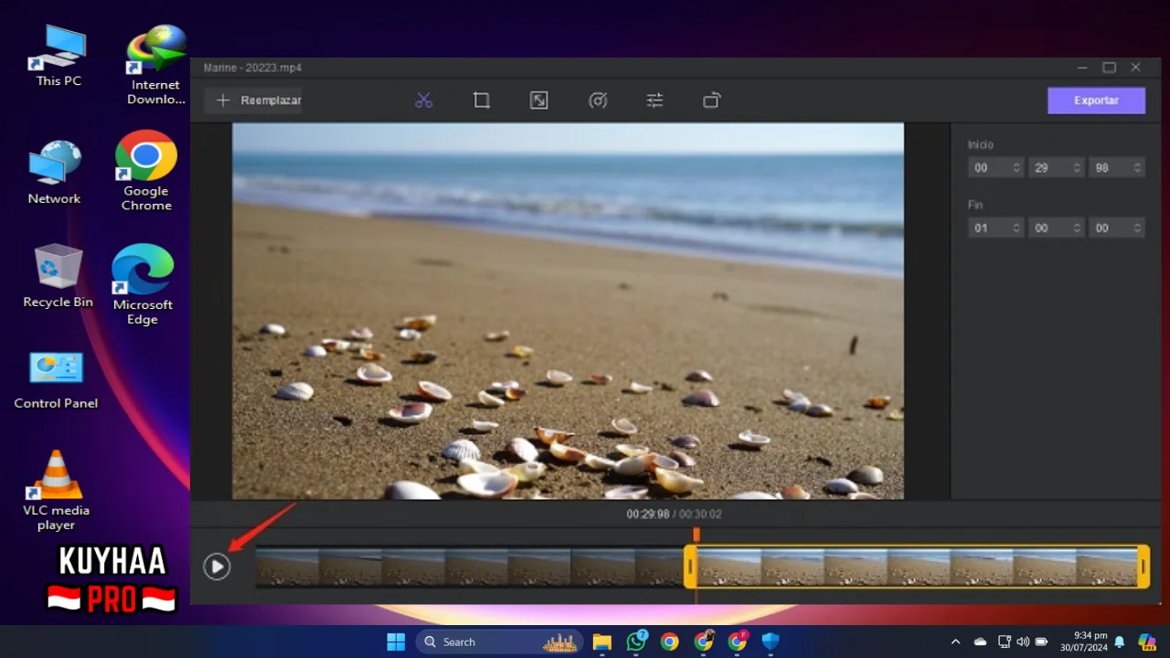1170x658 pixels.
Task: Click the Fin hours field showing 01
Action: (995, 228)
